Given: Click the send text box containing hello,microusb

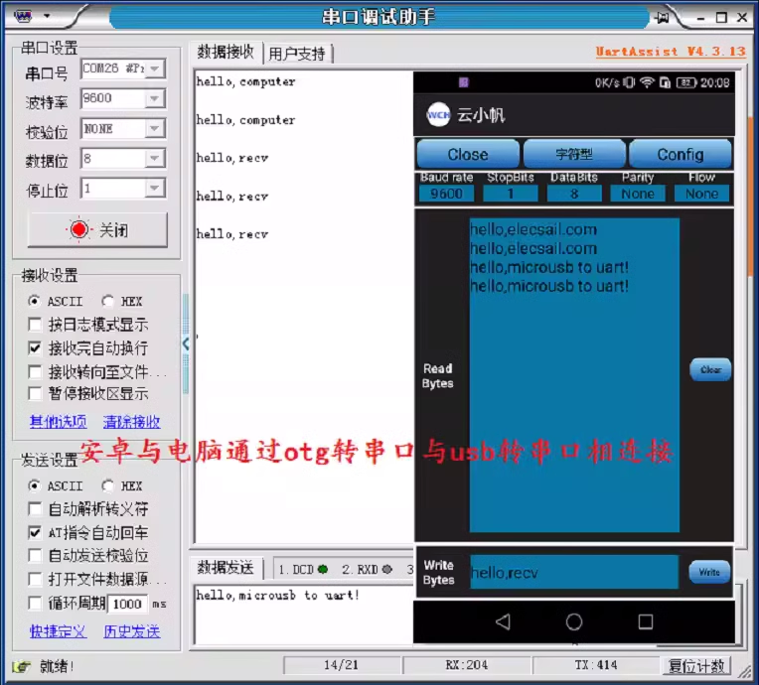Looking at the screenshot, I should tap(304, 615).
